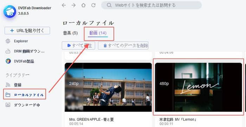Click the 240p quality label
Image resolution: width=246 pixels, height=127 pixels.
[74, 84]
